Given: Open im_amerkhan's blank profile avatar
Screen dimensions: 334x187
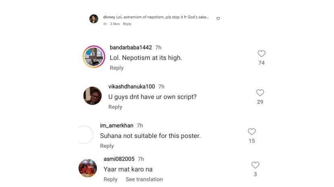Looking at the screenshot, I should point(85,135).
